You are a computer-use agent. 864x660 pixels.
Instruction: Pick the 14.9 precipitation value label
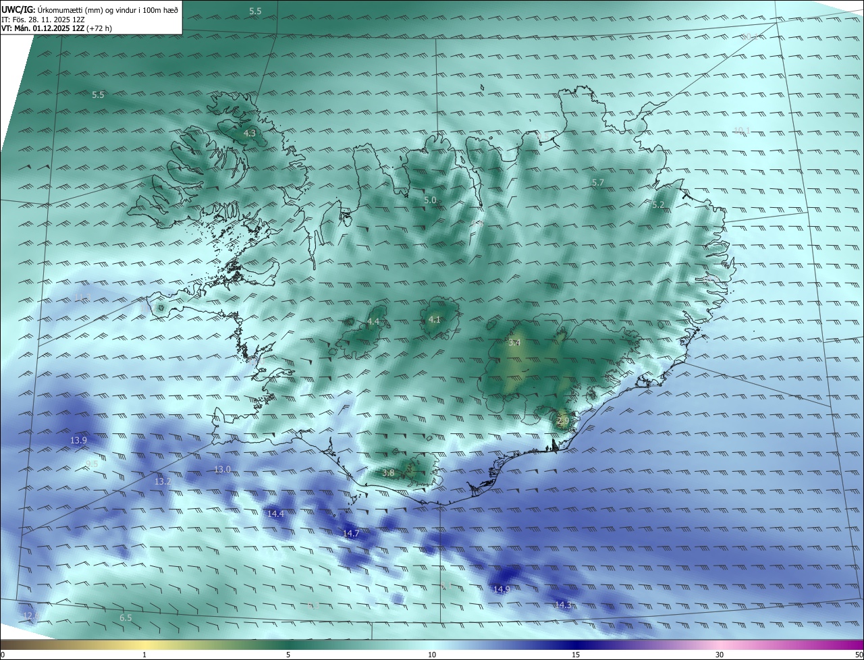[502, 590]
